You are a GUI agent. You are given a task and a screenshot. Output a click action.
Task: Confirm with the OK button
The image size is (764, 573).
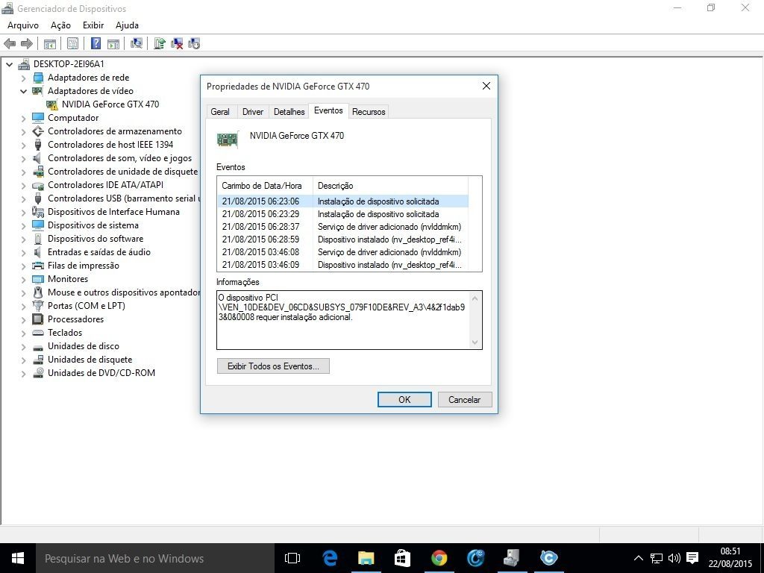(404, 400)
